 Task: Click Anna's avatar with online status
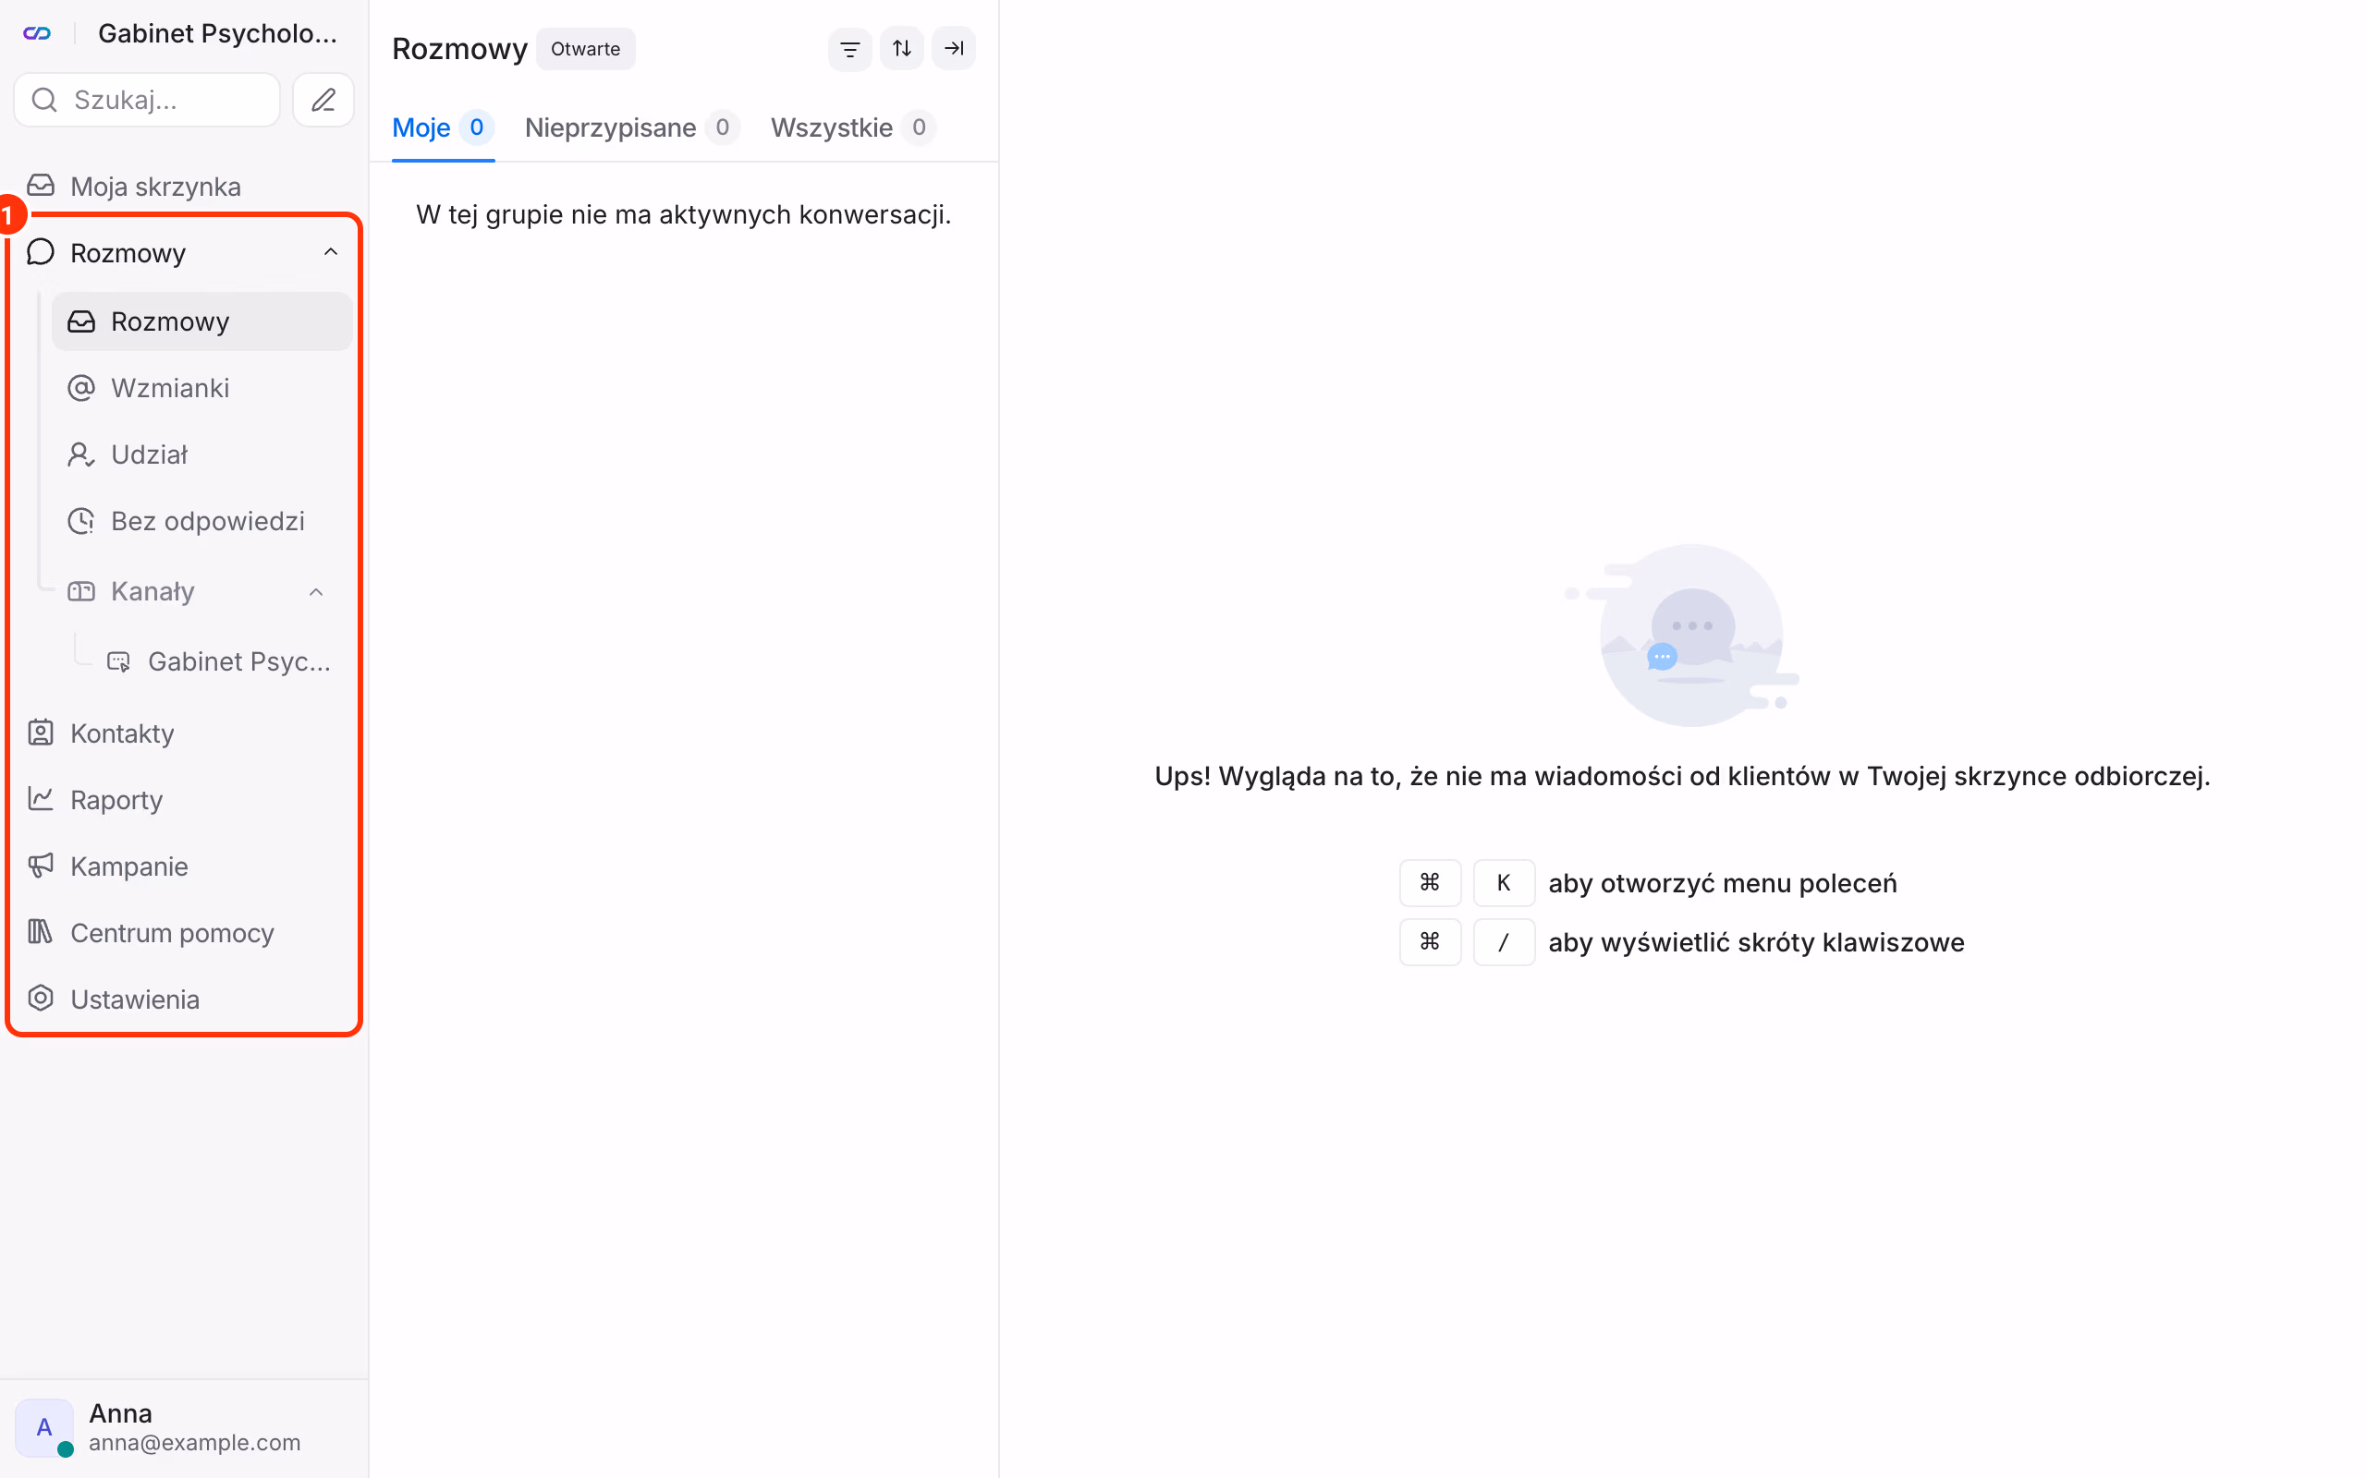tap(44, 1428)
